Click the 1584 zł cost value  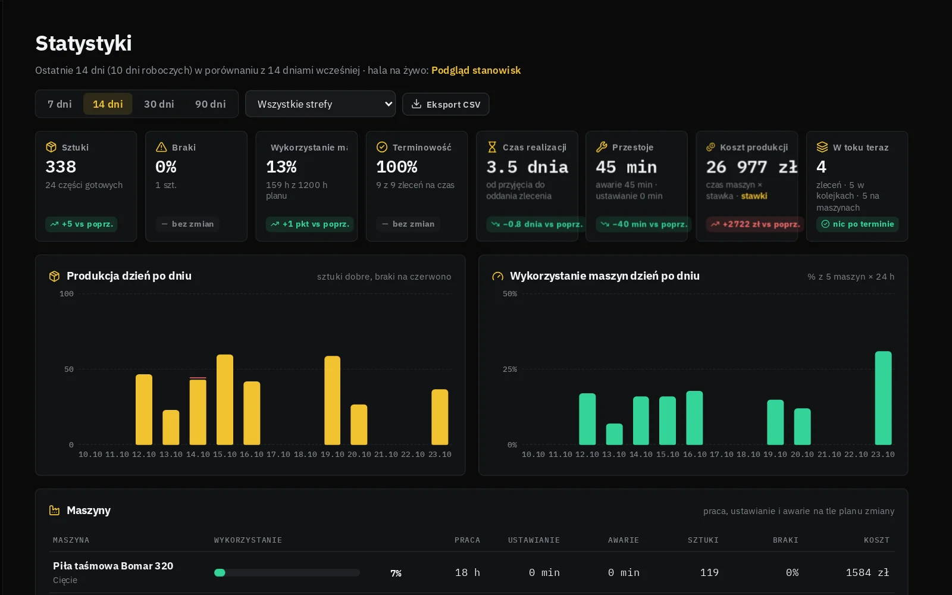868,572
